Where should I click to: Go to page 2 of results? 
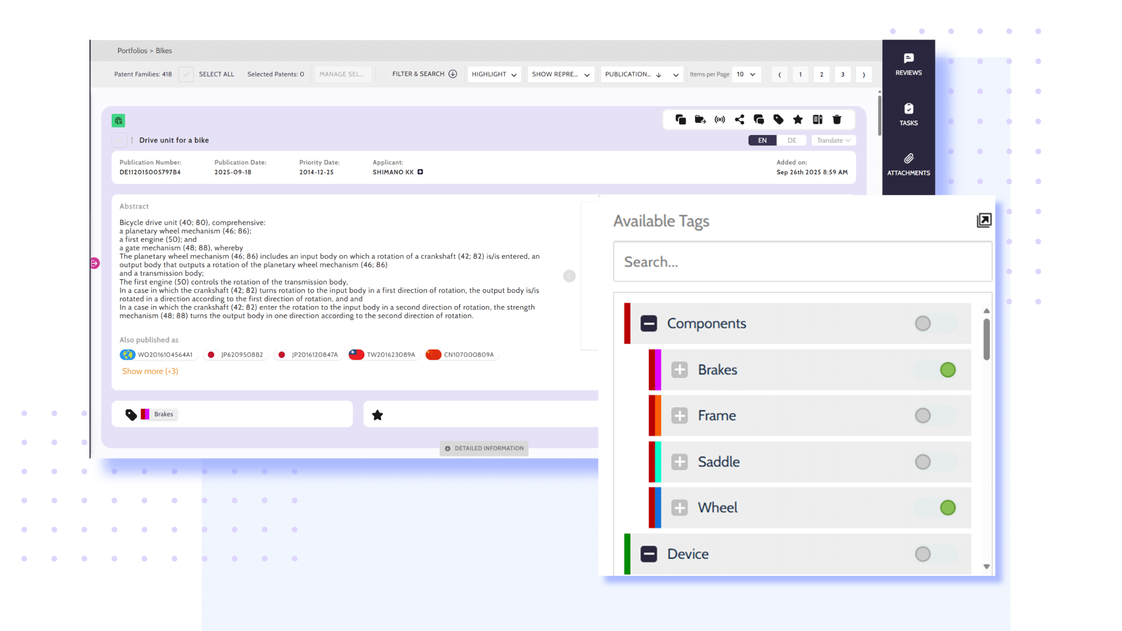click(821, 74)
